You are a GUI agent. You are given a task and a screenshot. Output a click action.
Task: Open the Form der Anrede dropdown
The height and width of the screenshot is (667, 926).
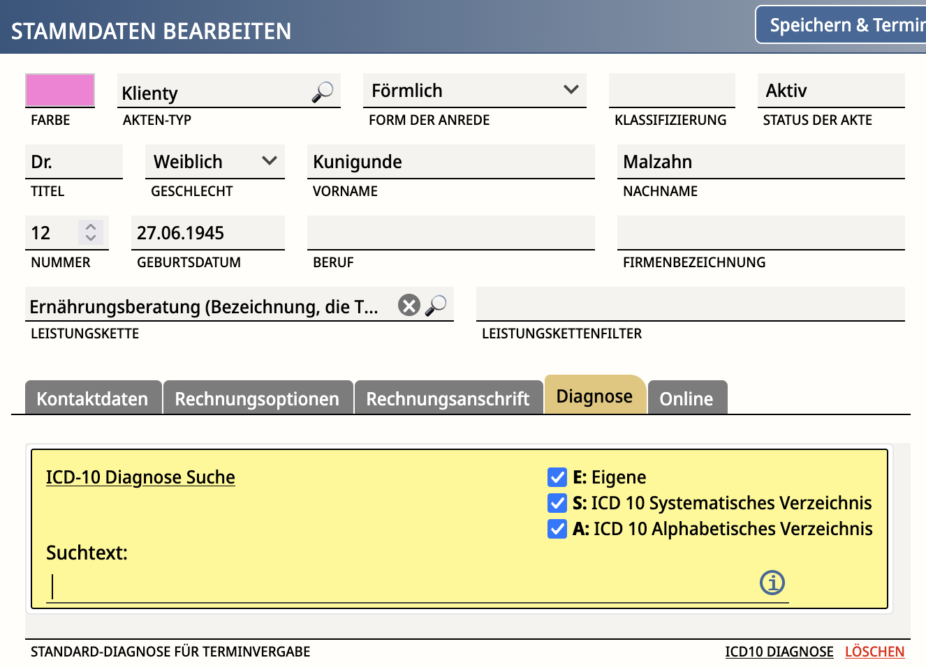[x=475, y=91]
